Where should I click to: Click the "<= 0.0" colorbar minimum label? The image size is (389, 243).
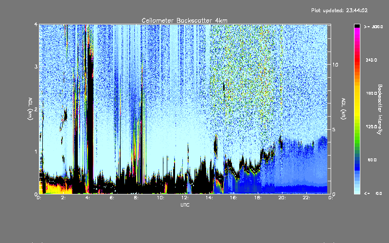click(x=373, y=193)
